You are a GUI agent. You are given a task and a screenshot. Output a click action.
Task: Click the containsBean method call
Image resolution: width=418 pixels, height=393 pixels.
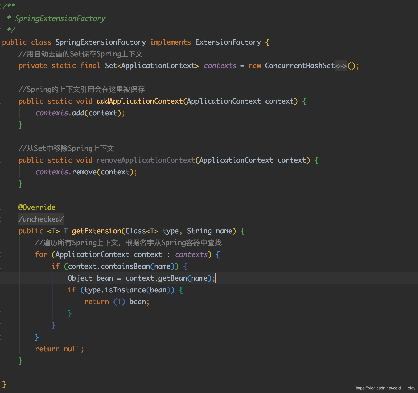pyautogui.click(x=125, y=266)
